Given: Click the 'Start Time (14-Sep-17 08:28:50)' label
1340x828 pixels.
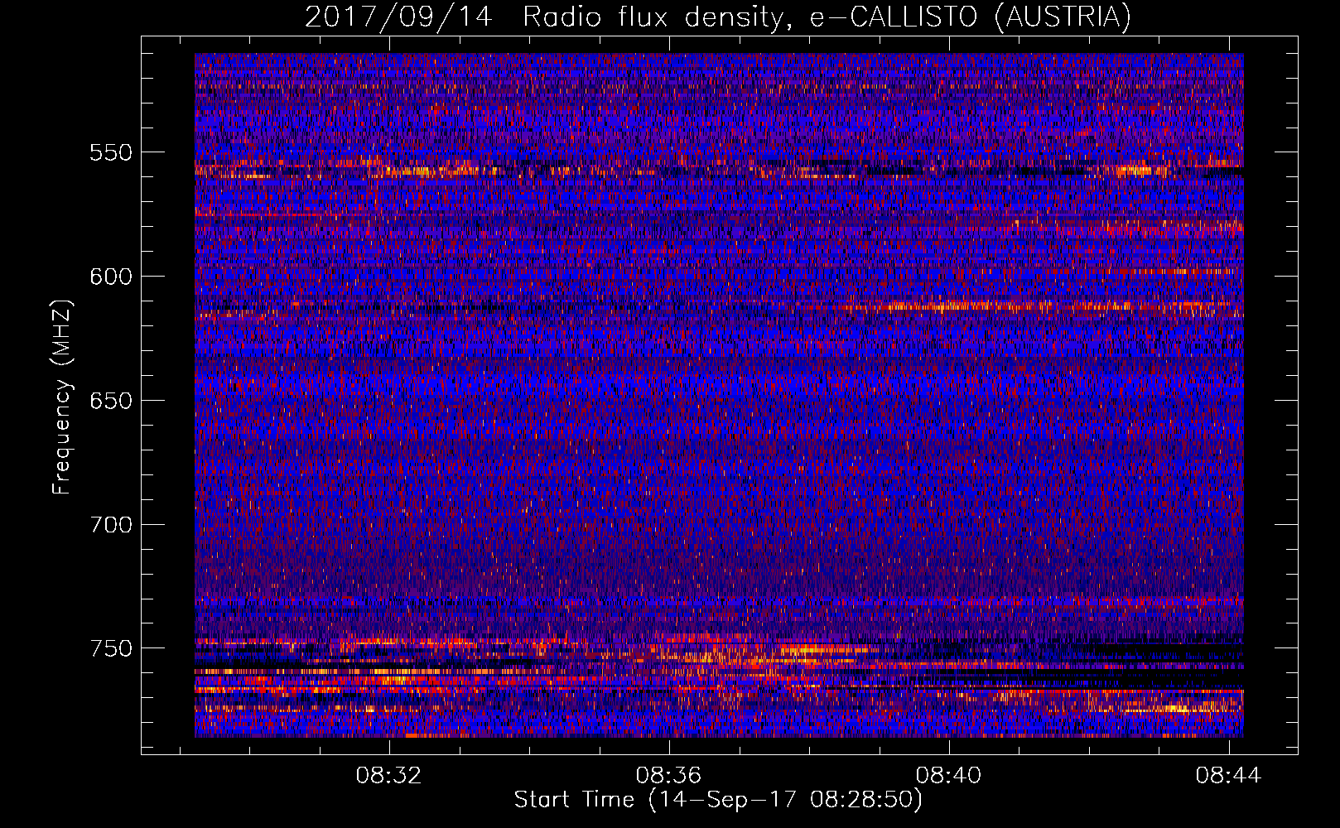Looking at the screenshot, I should tap(718, 800).
